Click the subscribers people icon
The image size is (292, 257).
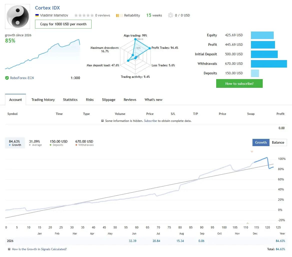[x=170, y=15]
